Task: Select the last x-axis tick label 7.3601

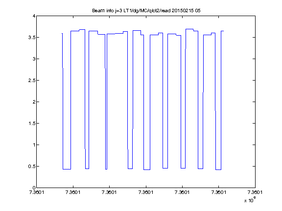Action: 255,192
